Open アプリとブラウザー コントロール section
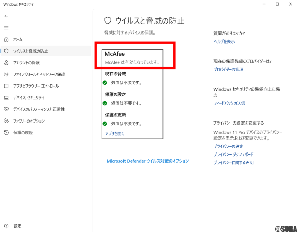 [x=46, y=86]
